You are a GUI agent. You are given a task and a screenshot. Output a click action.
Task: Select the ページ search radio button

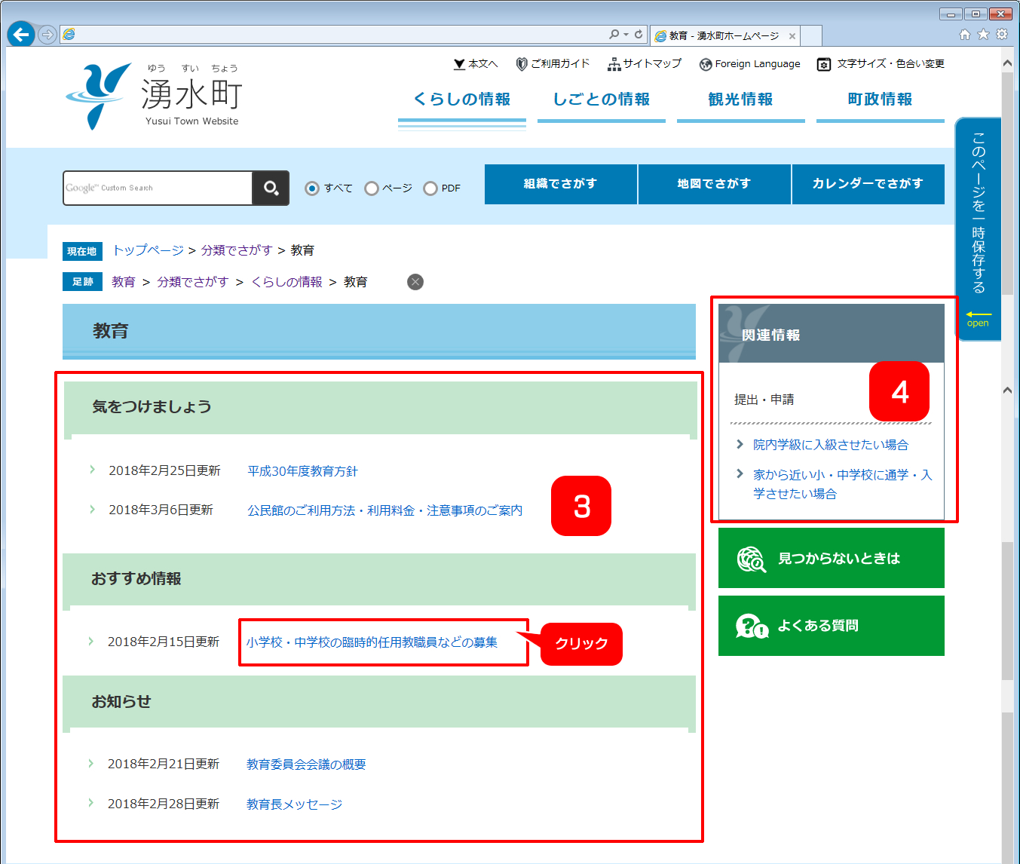(x=372, y=188)
